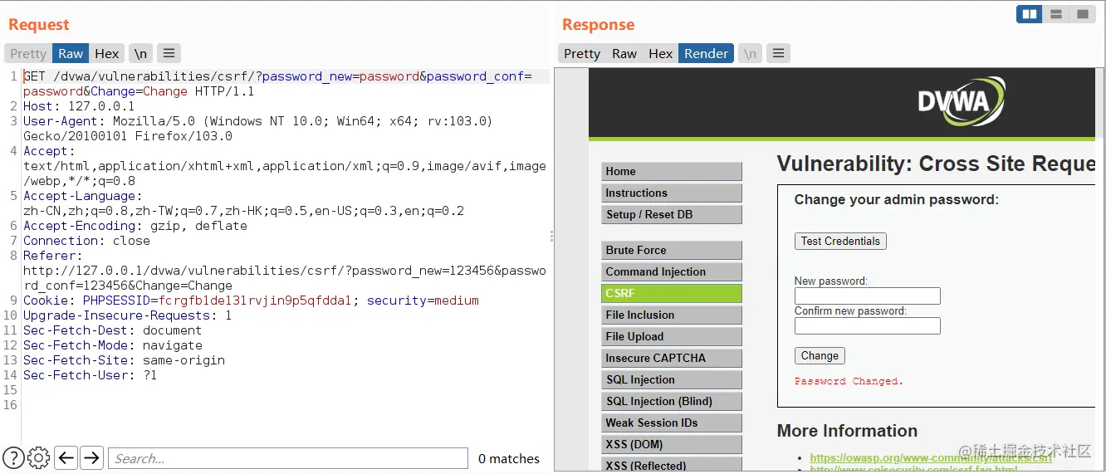Open Brute Force menu item
This screenshot has height=474, width=1106.
pyautogui.click(x=671, y=250)
